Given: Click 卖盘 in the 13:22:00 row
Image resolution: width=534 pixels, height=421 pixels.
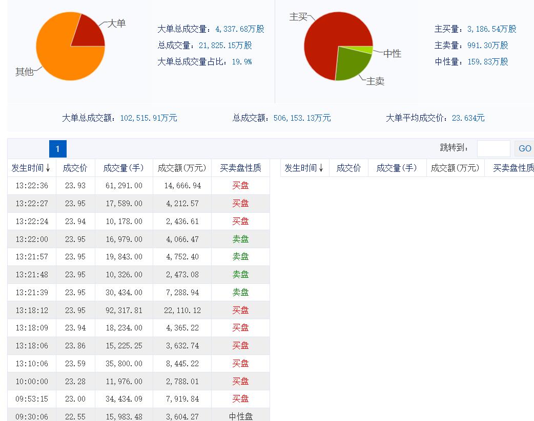Looking at the screenshot, I should (x=240, y=239).
